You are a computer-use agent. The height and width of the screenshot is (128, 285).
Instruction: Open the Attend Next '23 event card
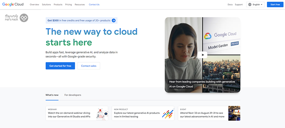pyautogui.click(x=209, y=113)
